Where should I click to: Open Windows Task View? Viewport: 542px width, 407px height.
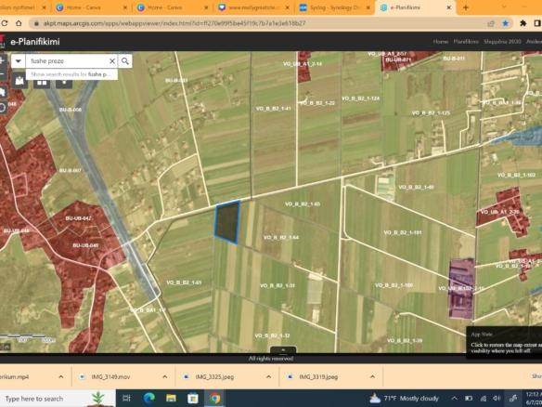coord(126,399)
